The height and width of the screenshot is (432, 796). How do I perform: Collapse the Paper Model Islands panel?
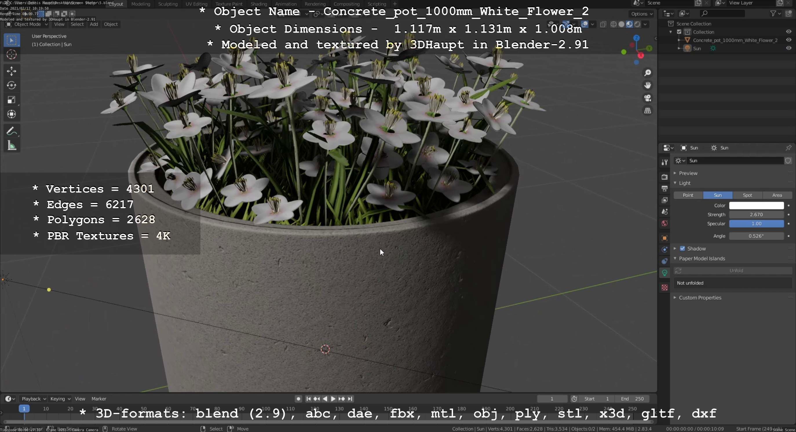(702, 259)
